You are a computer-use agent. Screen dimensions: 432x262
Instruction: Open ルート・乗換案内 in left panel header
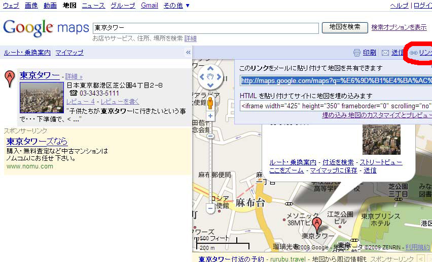coord(27,53)
